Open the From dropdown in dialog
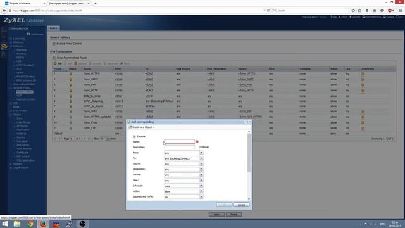Screen dimensions: 405x228 pyautogui.click(x=201, y=153)
